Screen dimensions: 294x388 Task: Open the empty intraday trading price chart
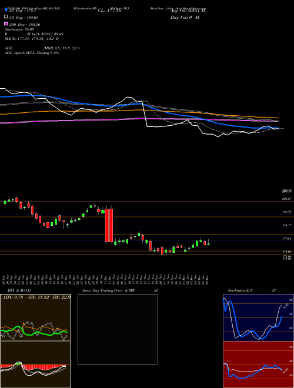[x=118, y=329]
